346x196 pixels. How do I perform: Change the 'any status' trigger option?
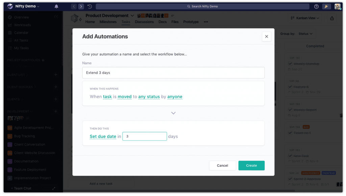149,97
